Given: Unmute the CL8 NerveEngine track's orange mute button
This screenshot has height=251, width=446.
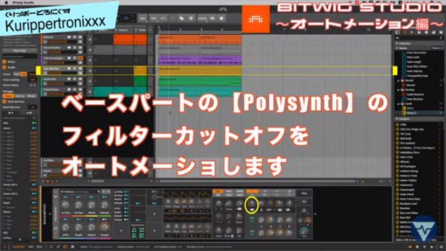Looking at the screenshot, I should click(80, 58).
